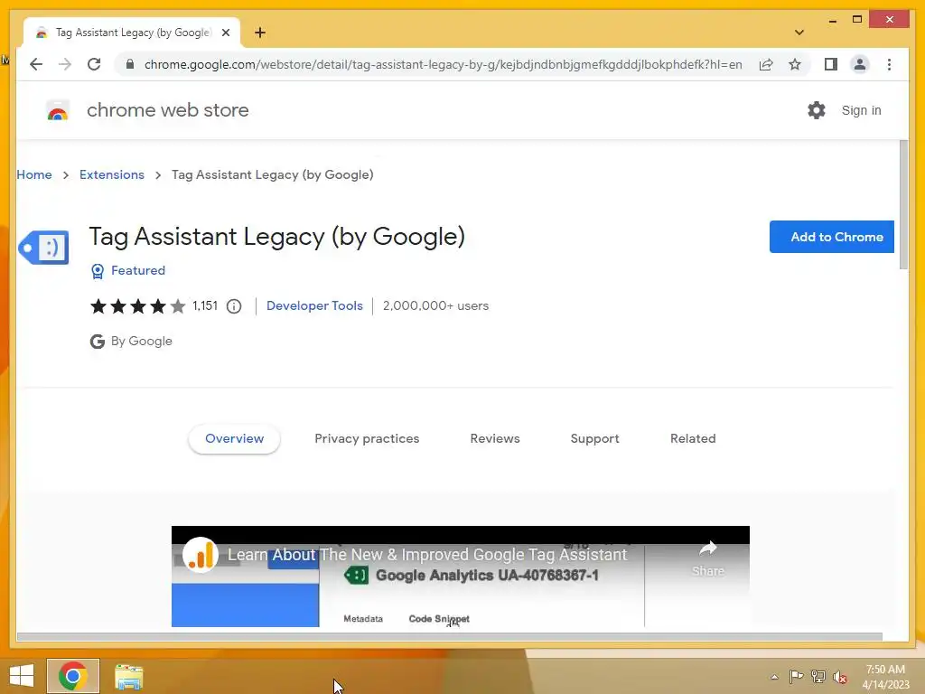Open the Chrome profile avatar menu
This screenshot has width=925, height=694.
click(x=860, y=64)
